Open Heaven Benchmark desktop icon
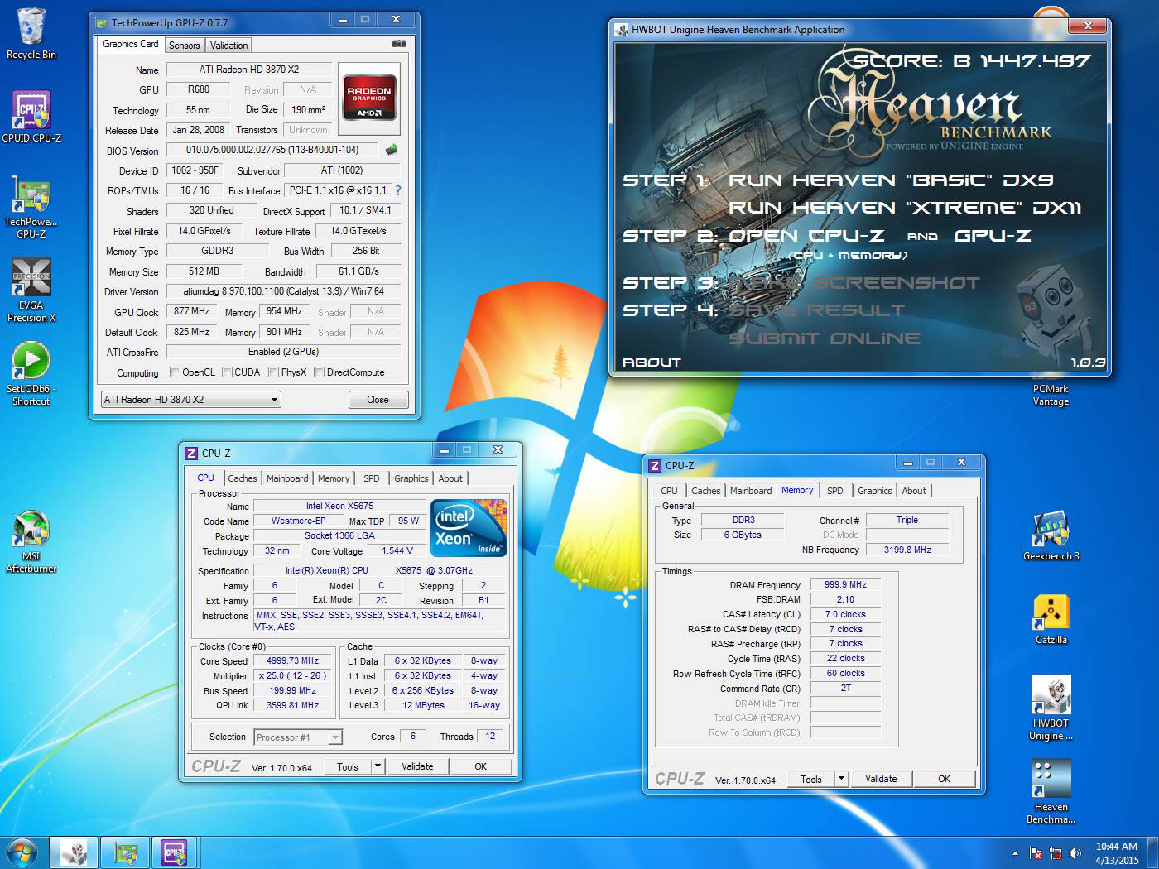Image resolution: width=1159 pixels, height=869 pixels. (1051, 792)
